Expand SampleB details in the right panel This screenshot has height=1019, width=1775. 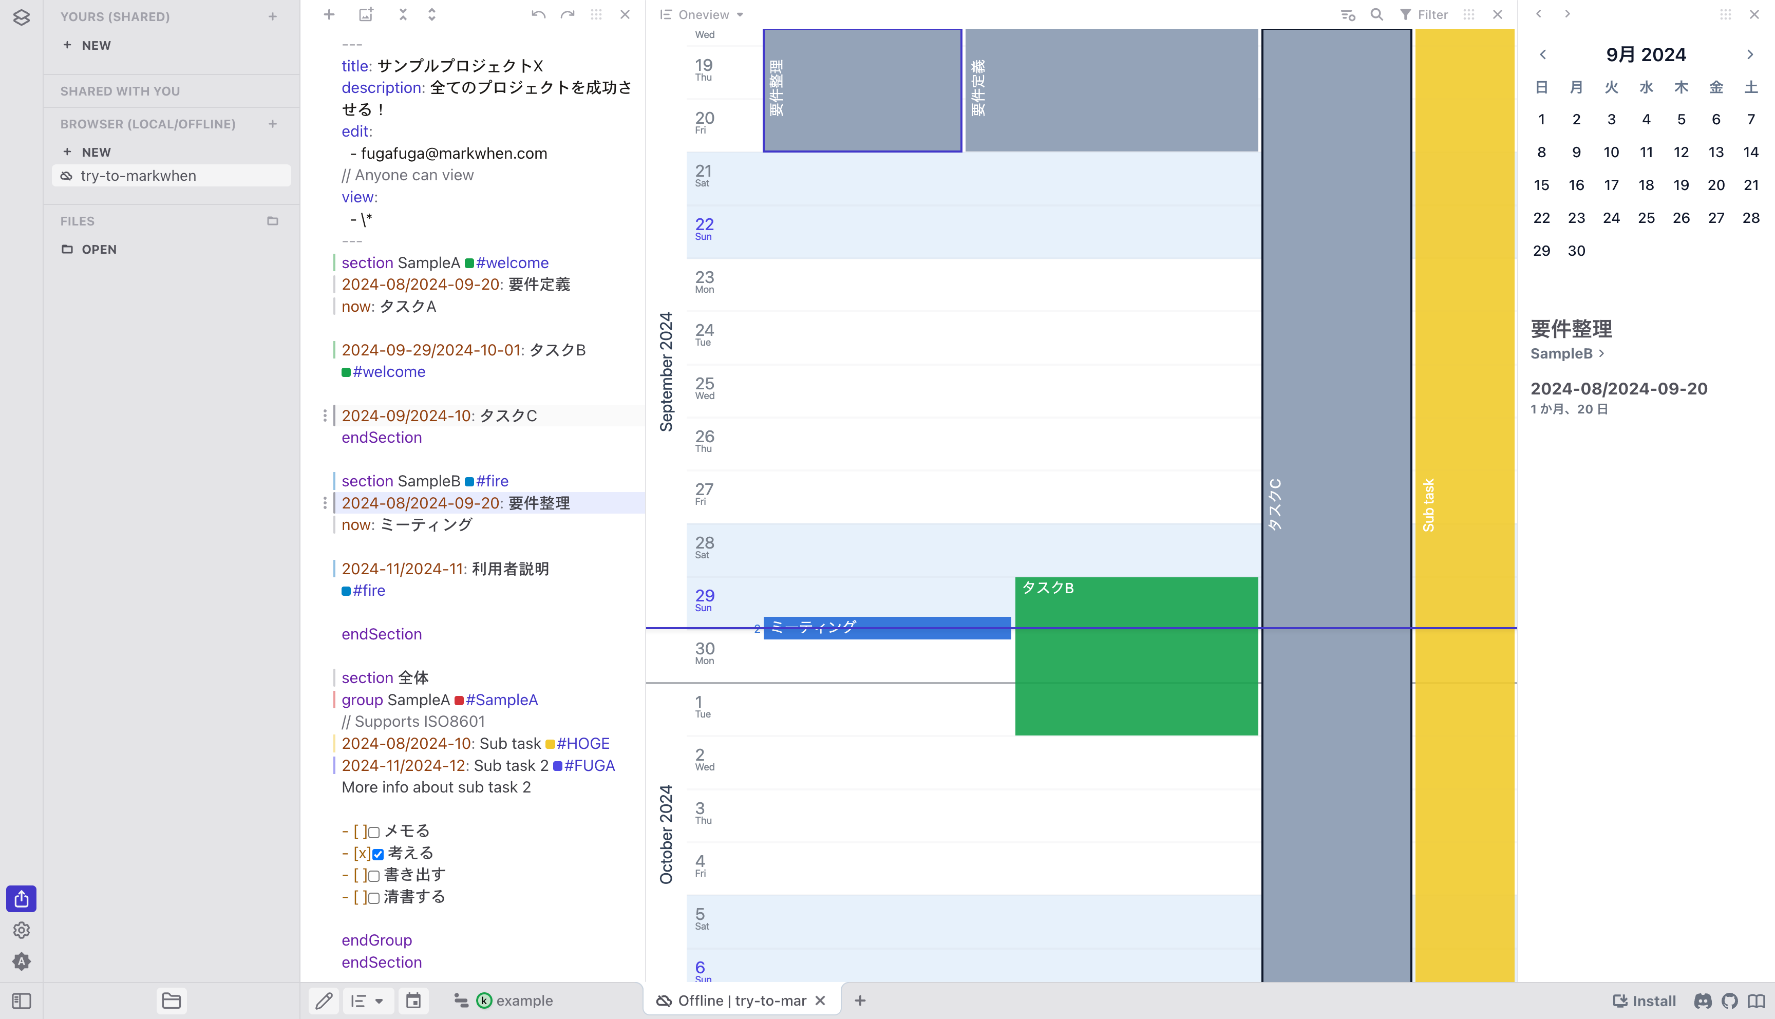click(1601, 353)
